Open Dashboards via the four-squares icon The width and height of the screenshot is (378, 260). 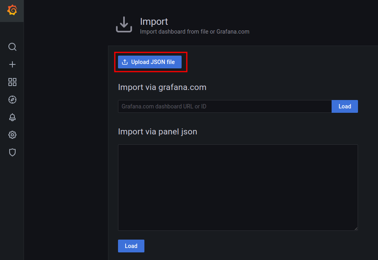12,82
